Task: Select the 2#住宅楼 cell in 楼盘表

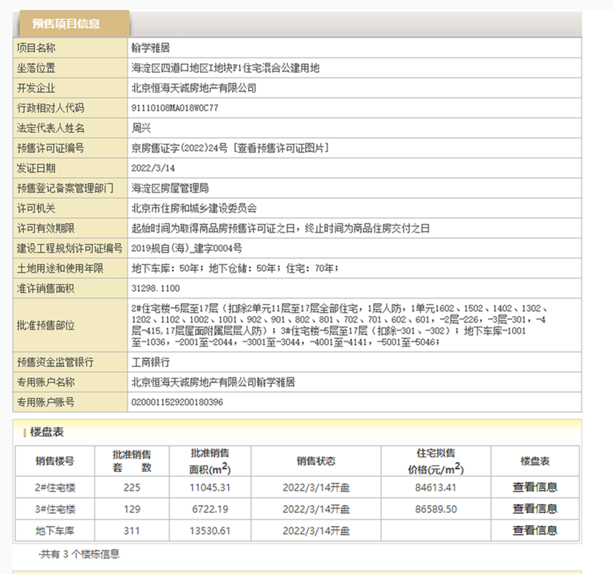Action: 55,487
